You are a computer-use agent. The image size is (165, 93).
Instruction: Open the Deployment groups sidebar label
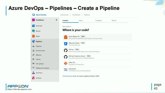click(43, 68)
